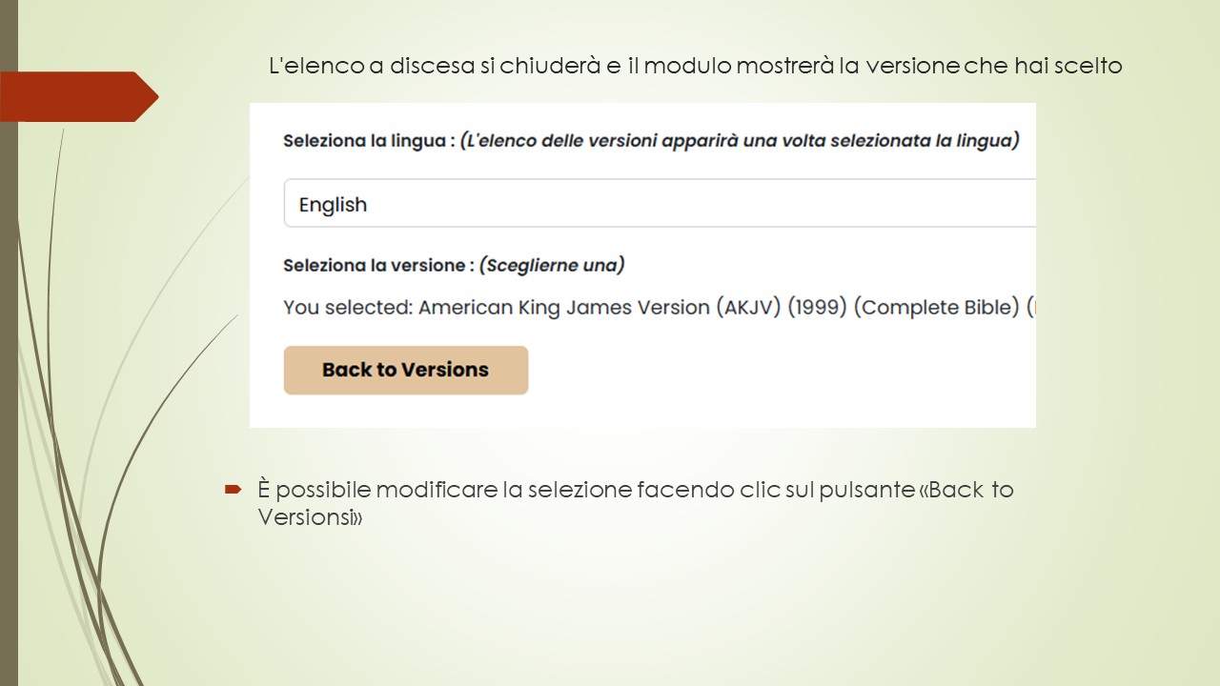Click the word "Versioni»" in the bullet
1220x686 pixels.
click(311, 517)
